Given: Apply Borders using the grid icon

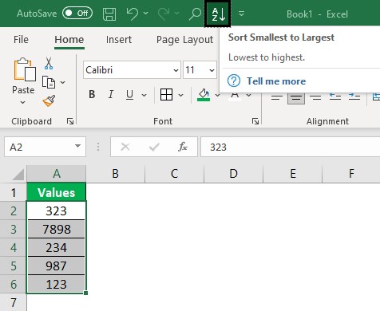Looking at the screenshot, I should (167, 94).
